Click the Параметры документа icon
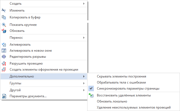The width and height of the screenshot is (180, 111). coord(4,96)
